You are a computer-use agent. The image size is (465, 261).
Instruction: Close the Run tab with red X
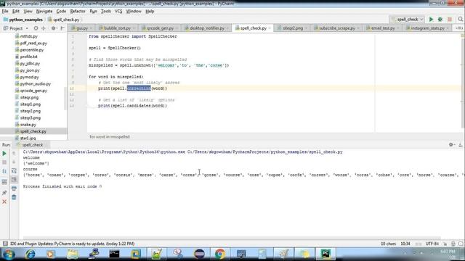4,202
